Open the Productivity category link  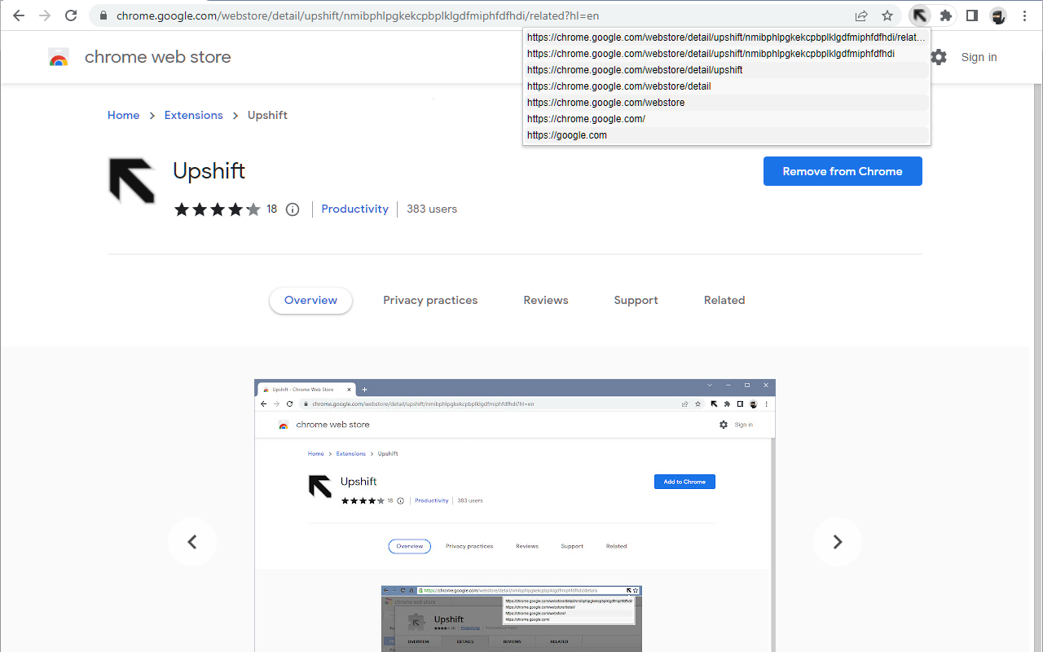pos(354,209)
